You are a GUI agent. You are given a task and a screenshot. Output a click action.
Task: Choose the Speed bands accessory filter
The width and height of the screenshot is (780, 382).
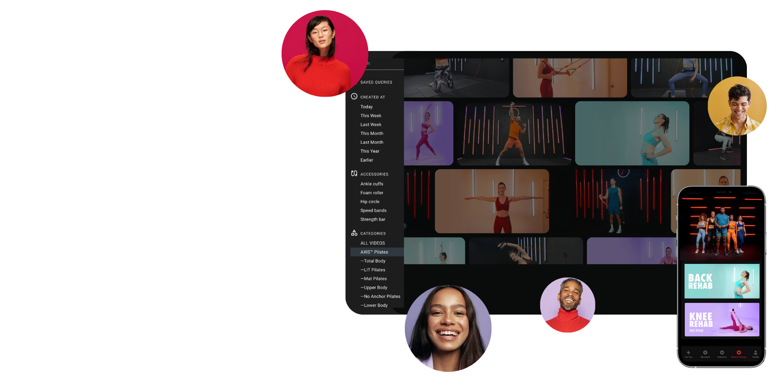coord(373,210)
